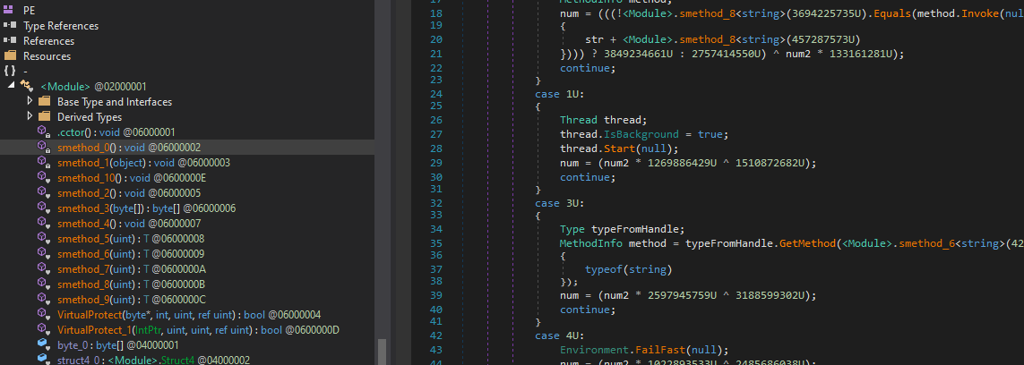Screen dimensions: 1024x365
Task: Click the byte_0 field icon
Action: click(43, 344)
